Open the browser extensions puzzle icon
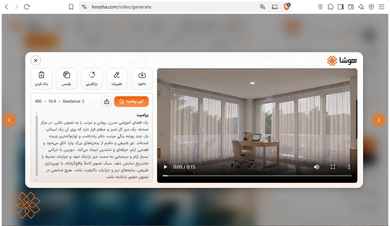 pyautogui.click(x=330, y=7)
